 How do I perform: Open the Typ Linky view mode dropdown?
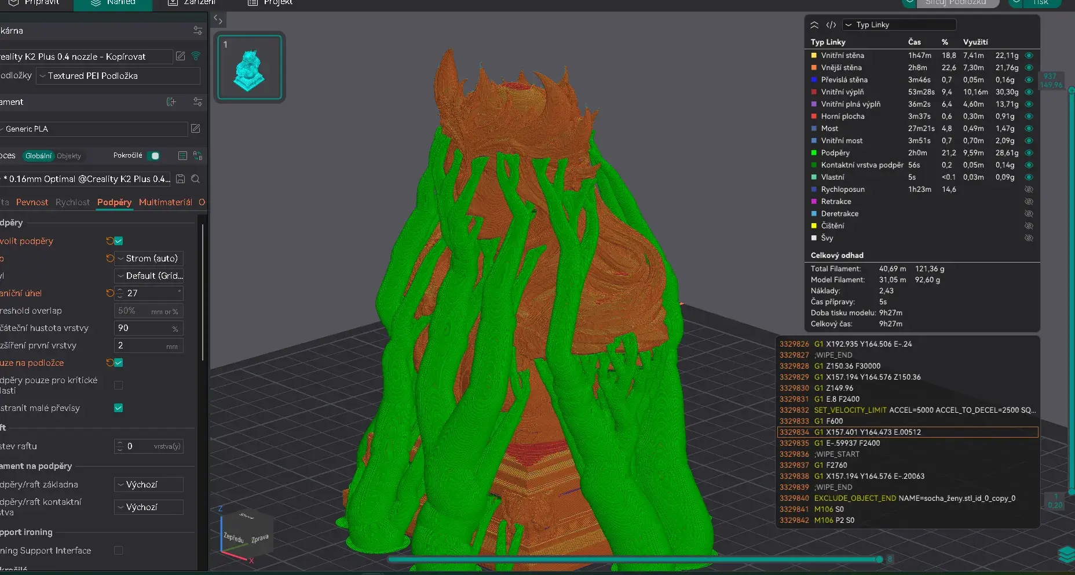899,25
